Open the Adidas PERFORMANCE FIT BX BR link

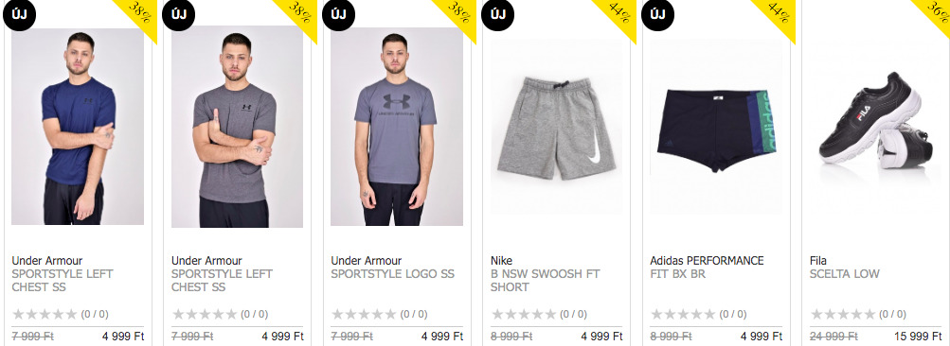[x=707, y=268]
